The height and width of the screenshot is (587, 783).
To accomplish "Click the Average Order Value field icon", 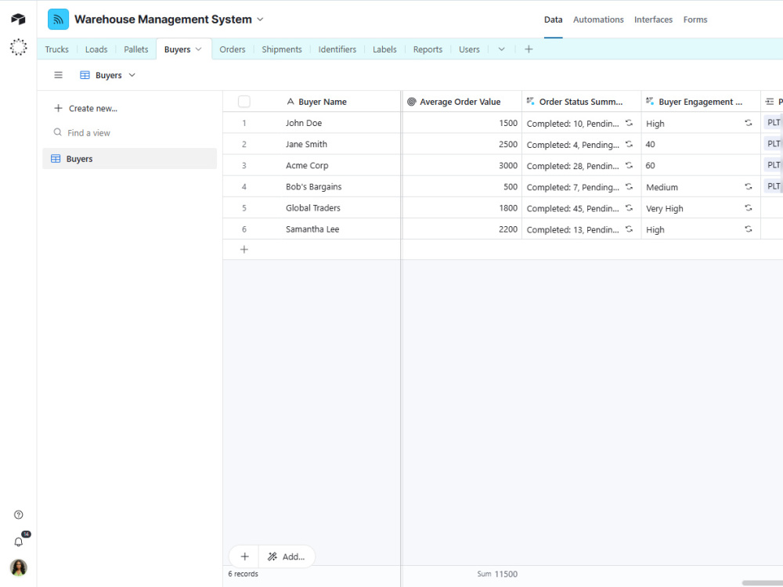I will [x=412, y=101].
